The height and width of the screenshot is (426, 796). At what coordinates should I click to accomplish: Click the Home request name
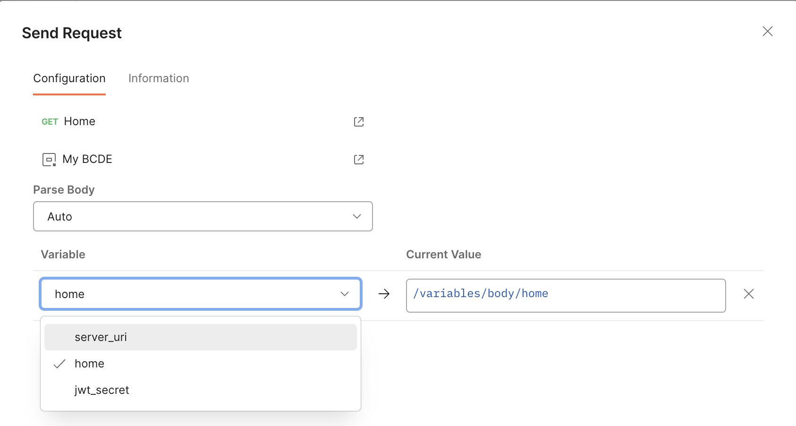pos(80,122)
